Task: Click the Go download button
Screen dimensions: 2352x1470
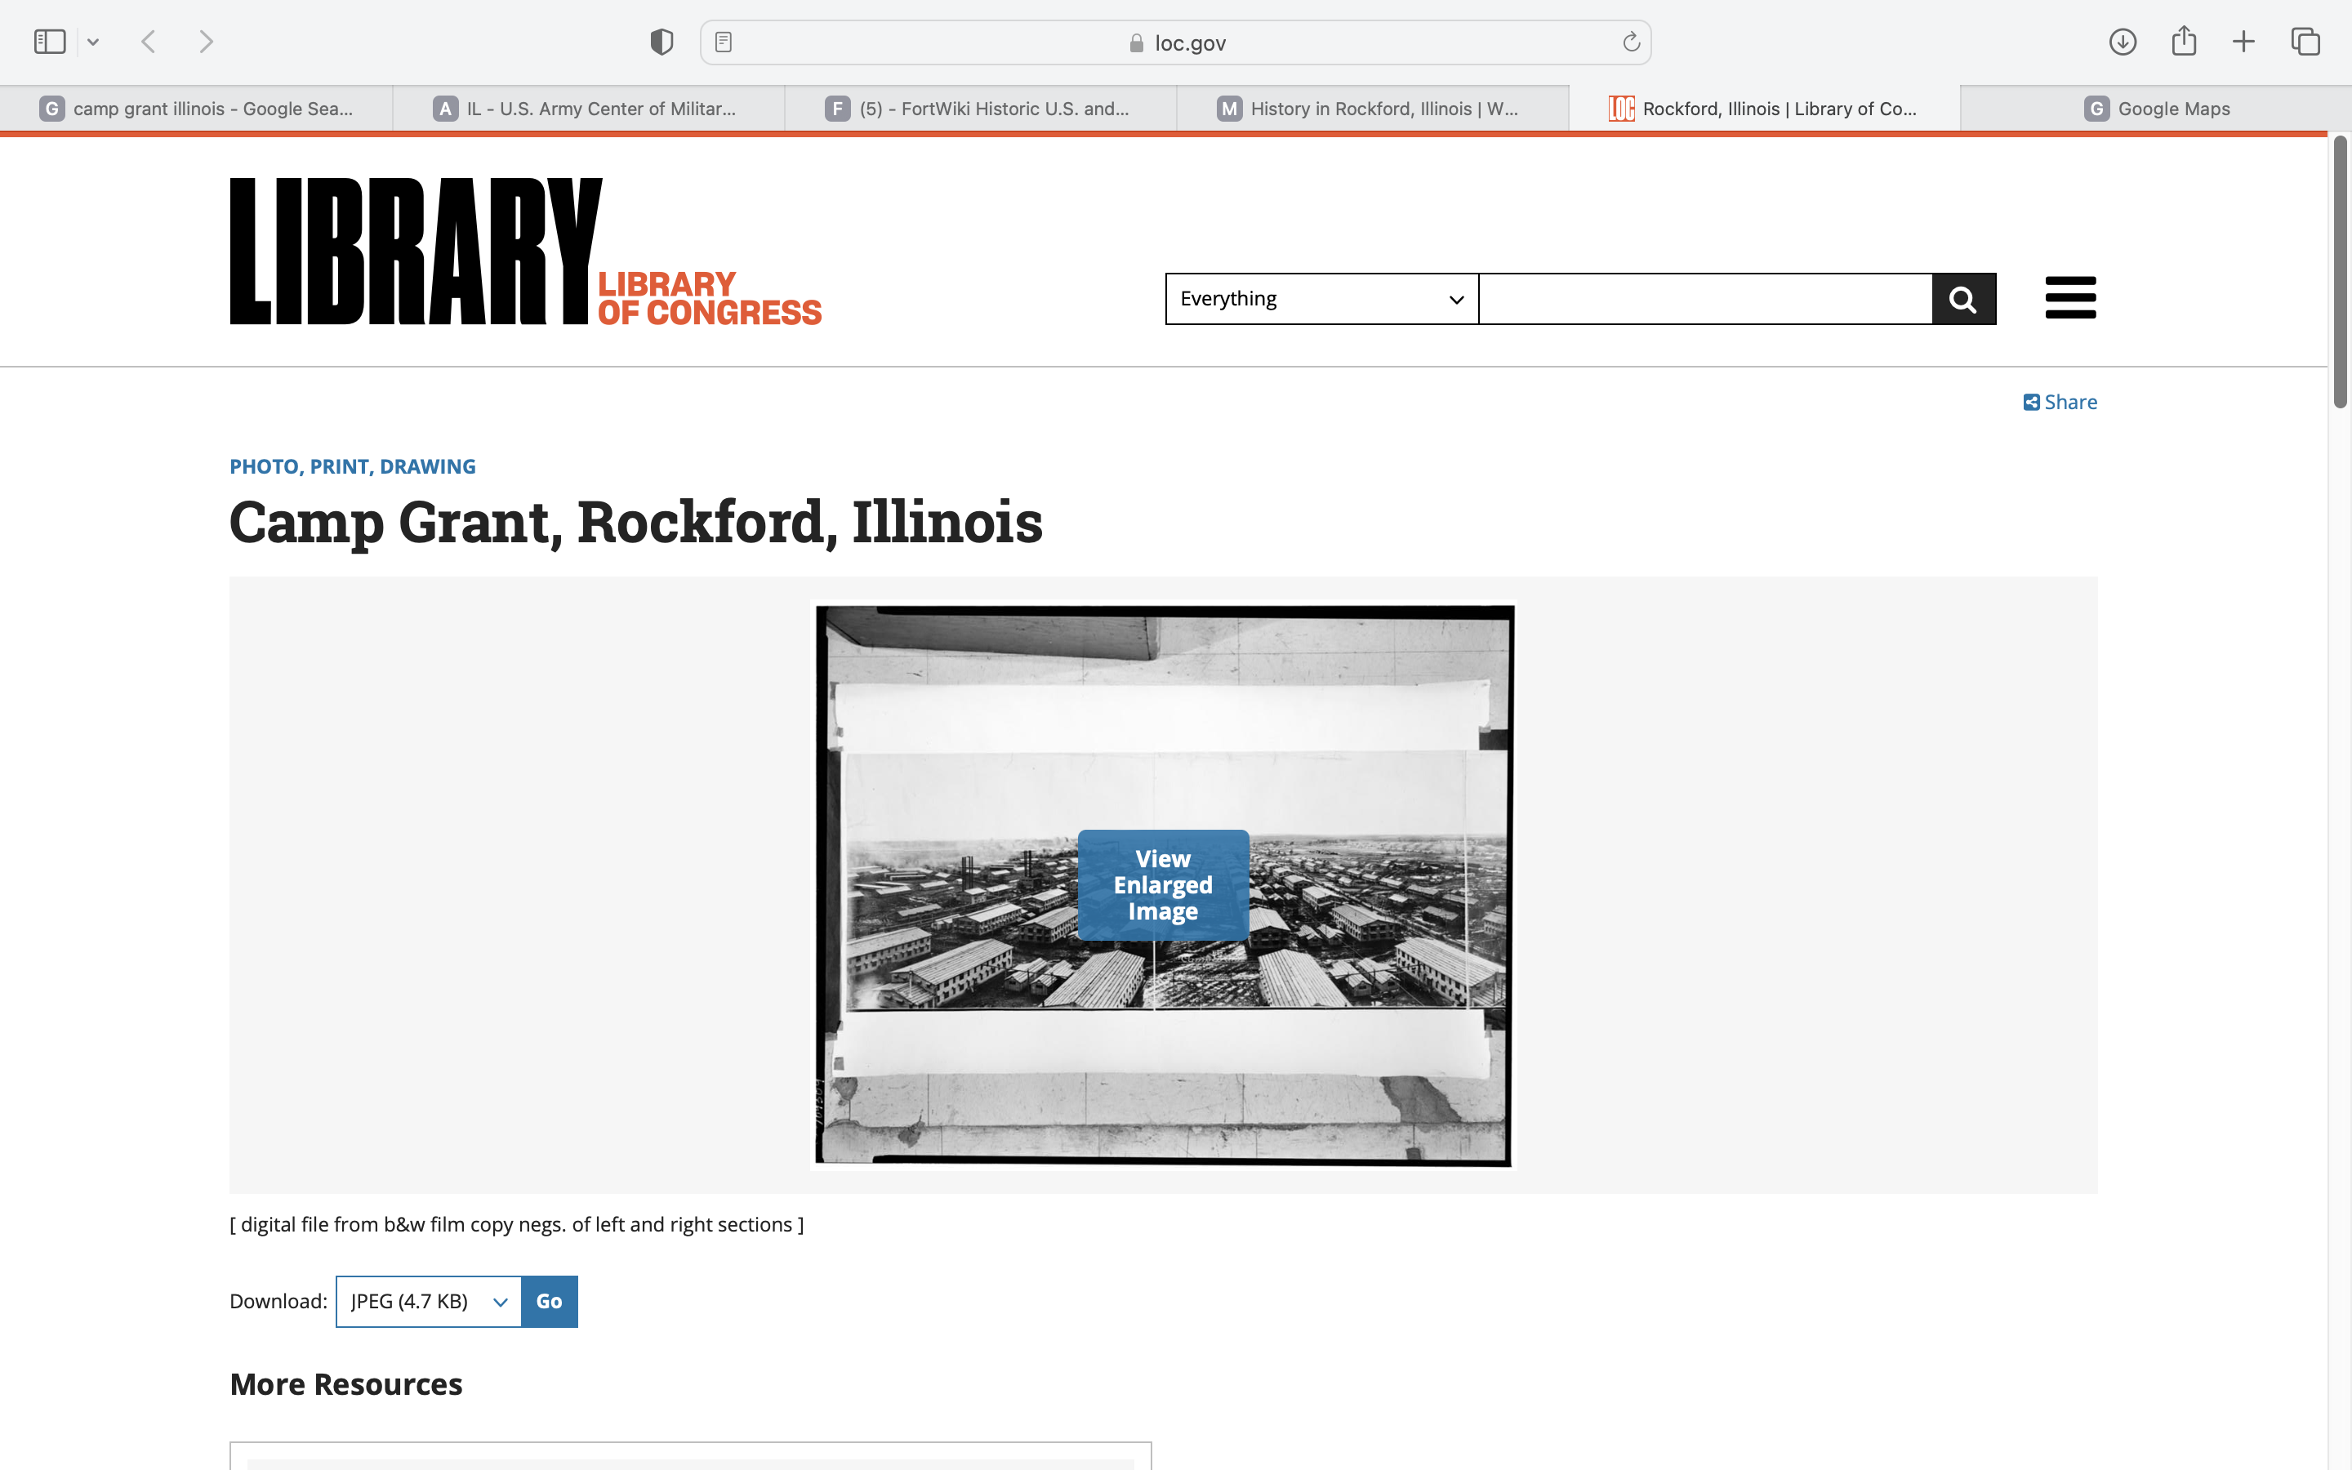Action: point(549,1301)
